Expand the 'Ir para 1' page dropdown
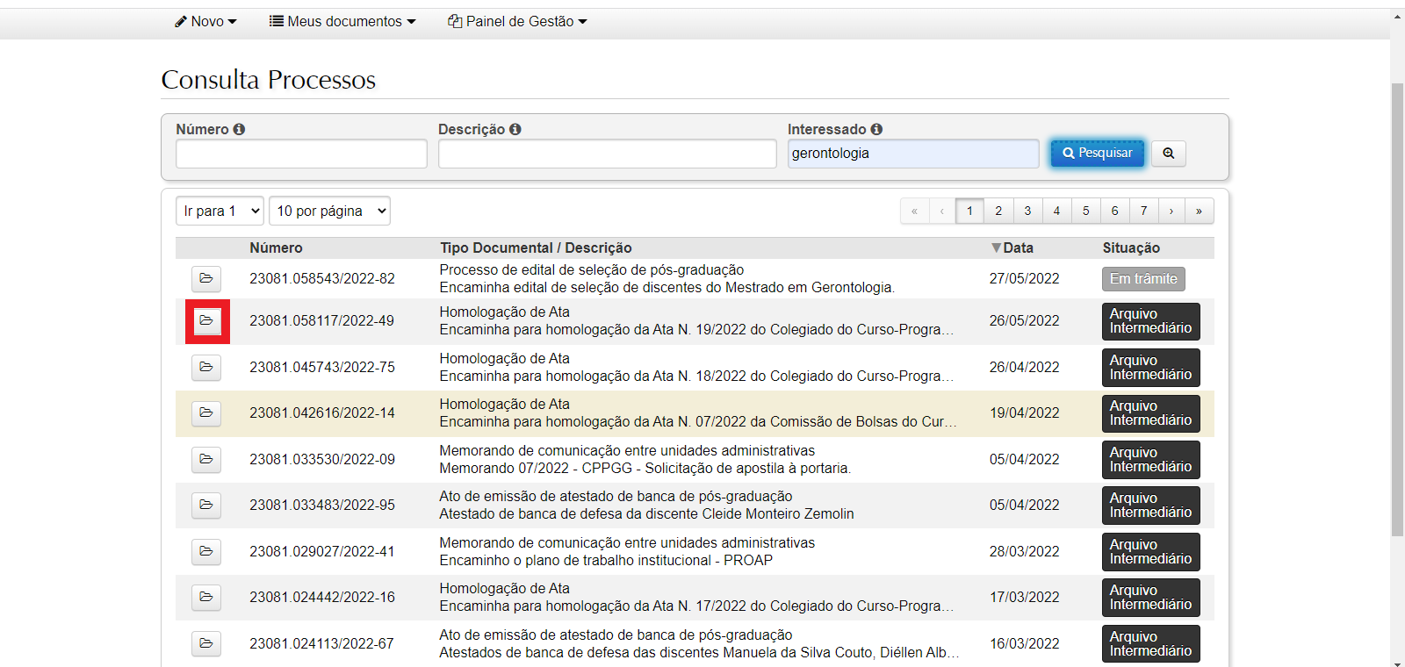 [x=220, y=211]
